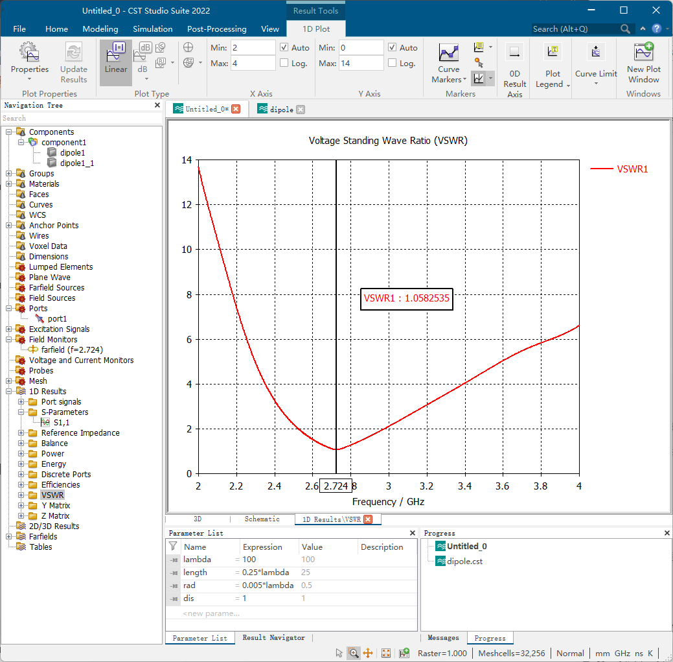Enable X Axis Log. checkbox
Screen dimensions: 673x662
click(284, 63)
